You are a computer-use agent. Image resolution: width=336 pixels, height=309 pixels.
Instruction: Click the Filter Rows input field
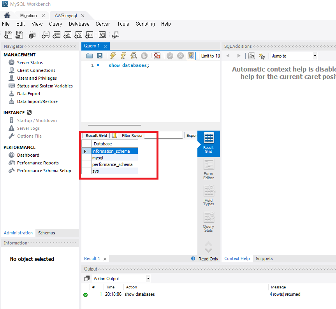point(164,135)
